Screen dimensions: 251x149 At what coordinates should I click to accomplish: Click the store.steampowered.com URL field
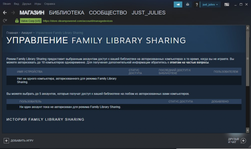coord(78,21)
